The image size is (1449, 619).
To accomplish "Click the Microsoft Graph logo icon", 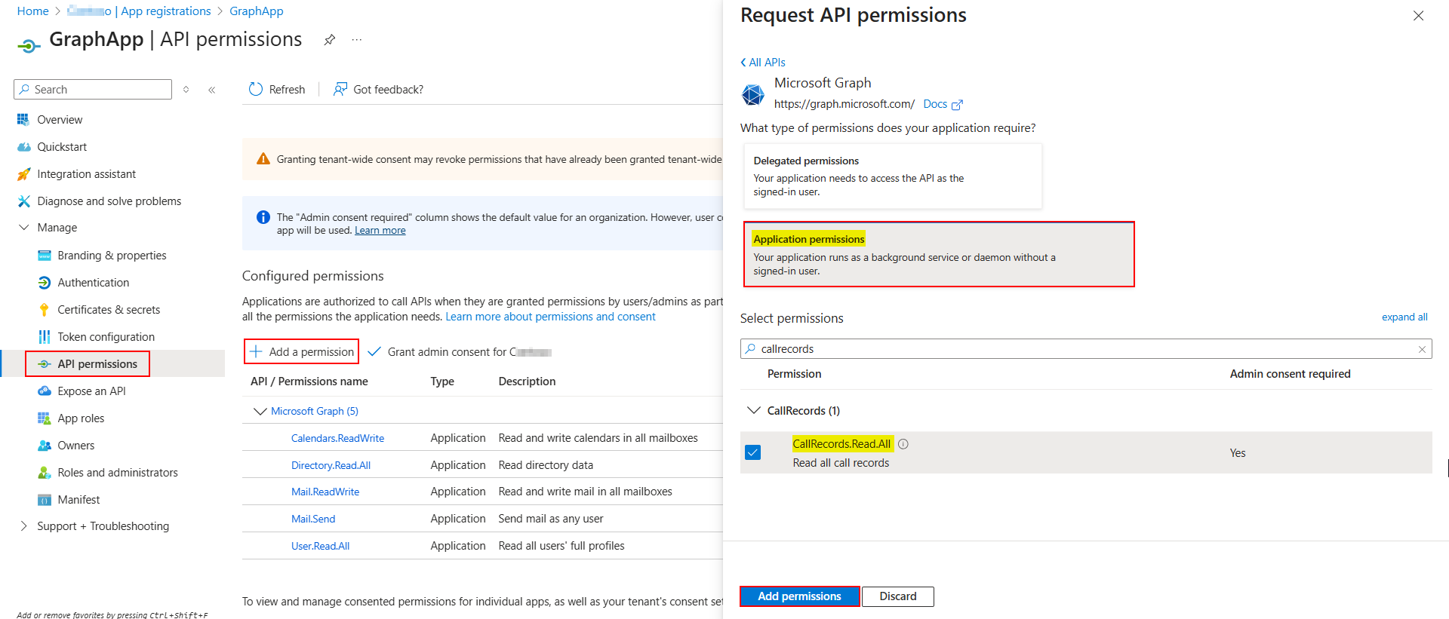I will [753, 94].
